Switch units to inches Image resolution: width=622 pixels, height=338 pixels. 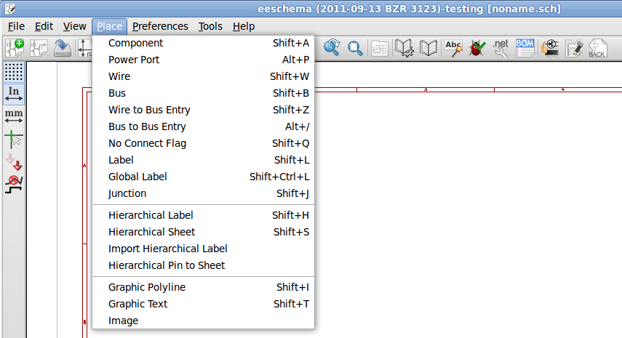[x=14, y=94]
